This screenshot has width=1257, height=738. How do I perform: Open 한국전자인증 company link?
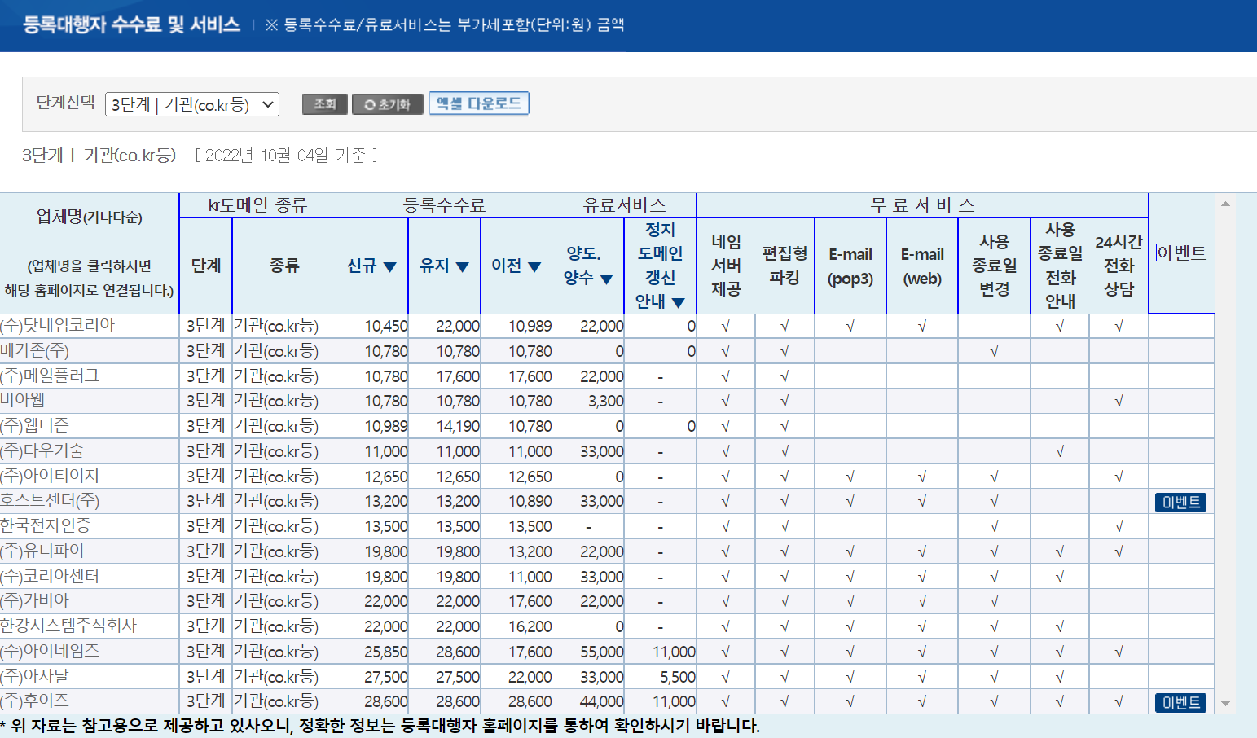pos(46,525)
